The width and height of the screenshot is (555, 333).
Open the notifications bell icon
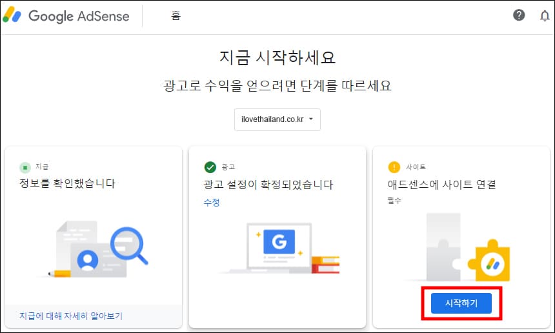pyautogui.click(x=545, y=15)
